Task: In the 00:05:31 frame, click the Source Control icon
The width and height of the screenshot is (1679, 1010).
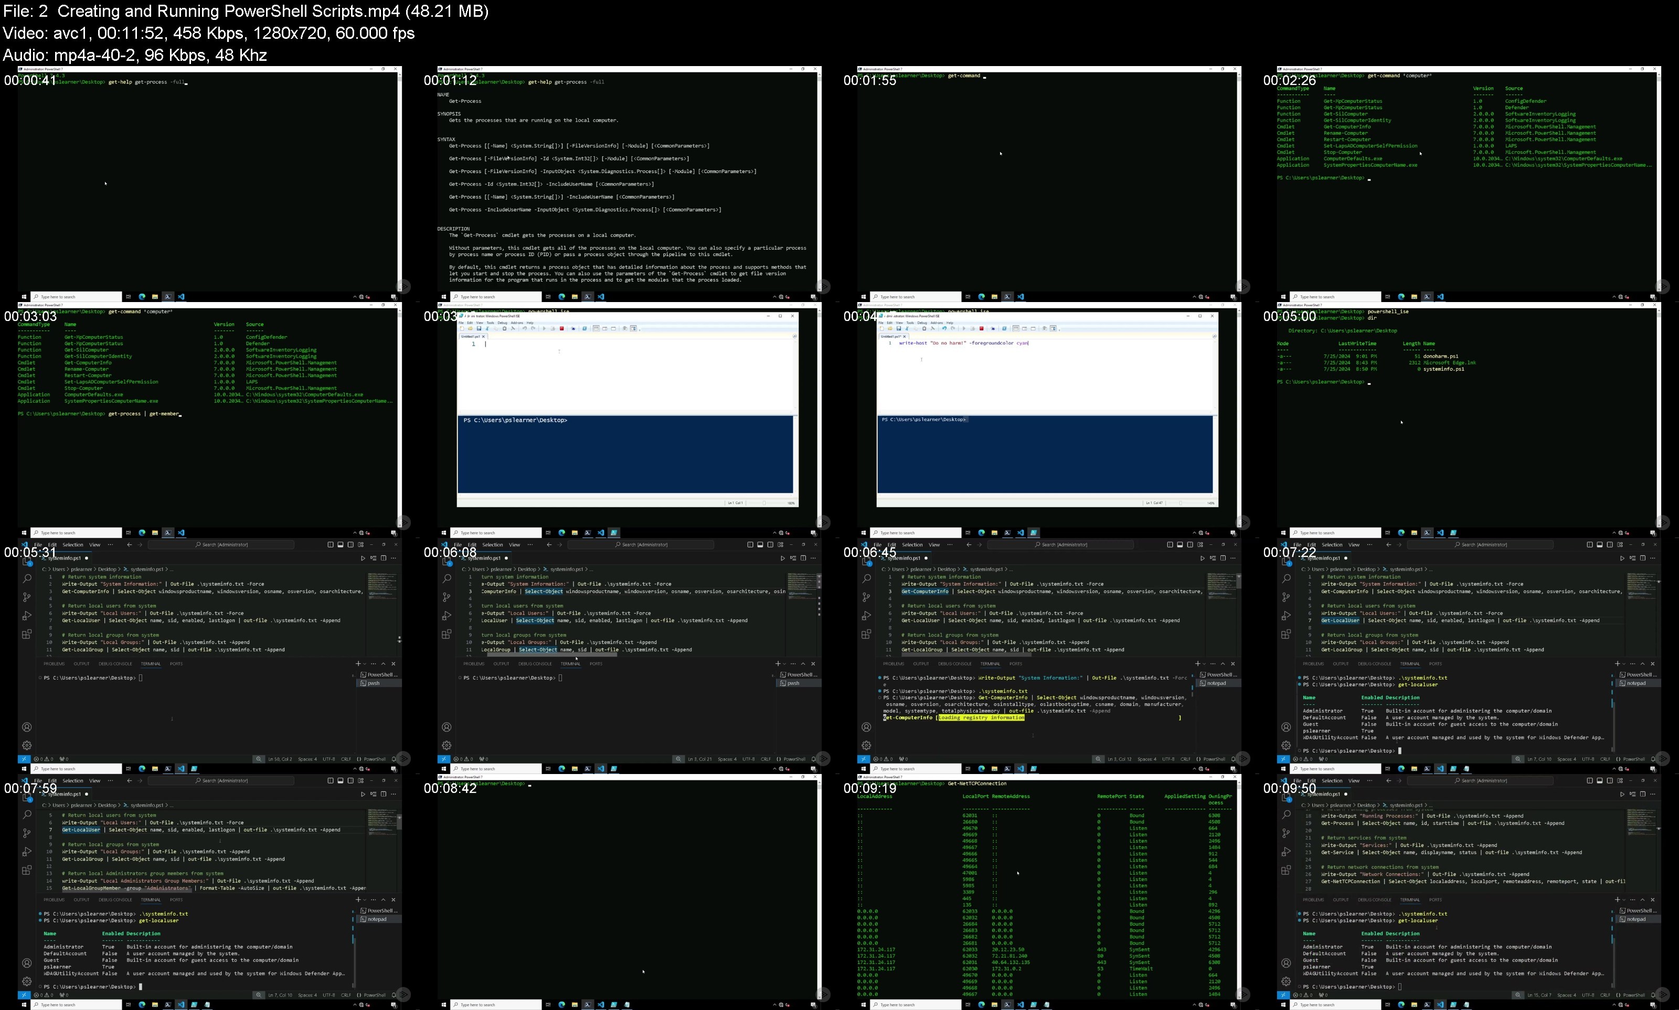Action: point(27,597)
